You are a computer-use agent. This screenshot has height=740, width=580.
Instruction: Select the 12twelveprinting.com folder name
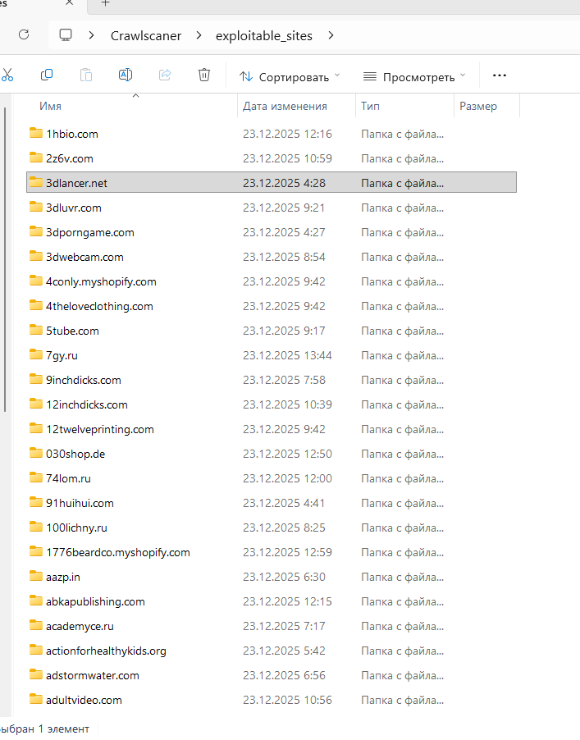99,429
